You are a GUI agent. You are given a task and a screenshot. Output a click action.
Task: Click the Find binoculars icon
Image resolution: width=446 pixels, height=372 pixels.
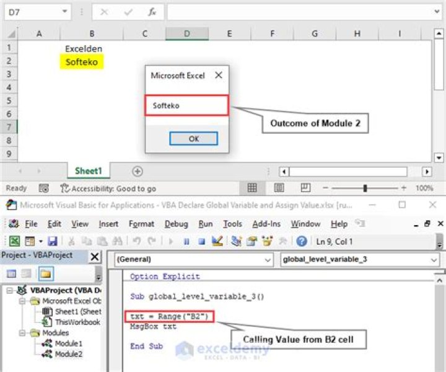[117, 241]
